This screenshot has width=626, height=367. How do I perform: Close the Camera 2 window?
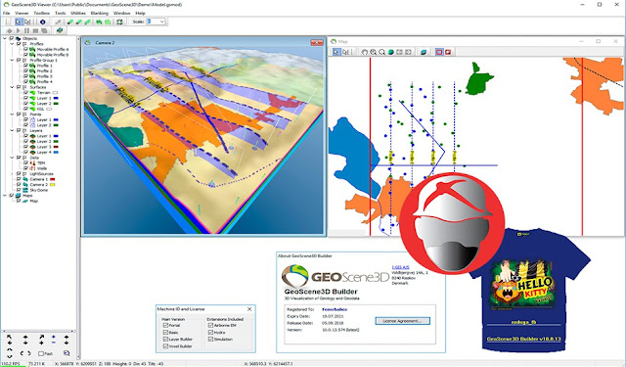[x=317, y=42]
